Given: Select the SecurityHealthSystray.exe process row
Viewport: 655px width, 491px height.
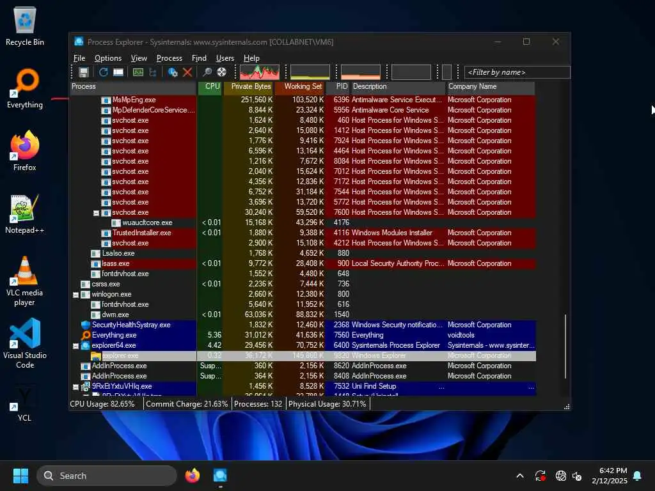Looking at the screenshot, I should [x=303, y=325].
